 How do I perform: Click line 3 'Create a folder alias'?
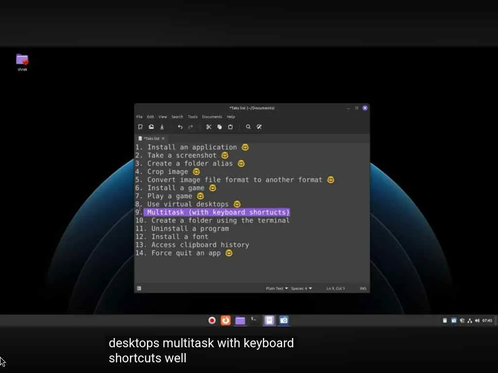click(190, 163)
